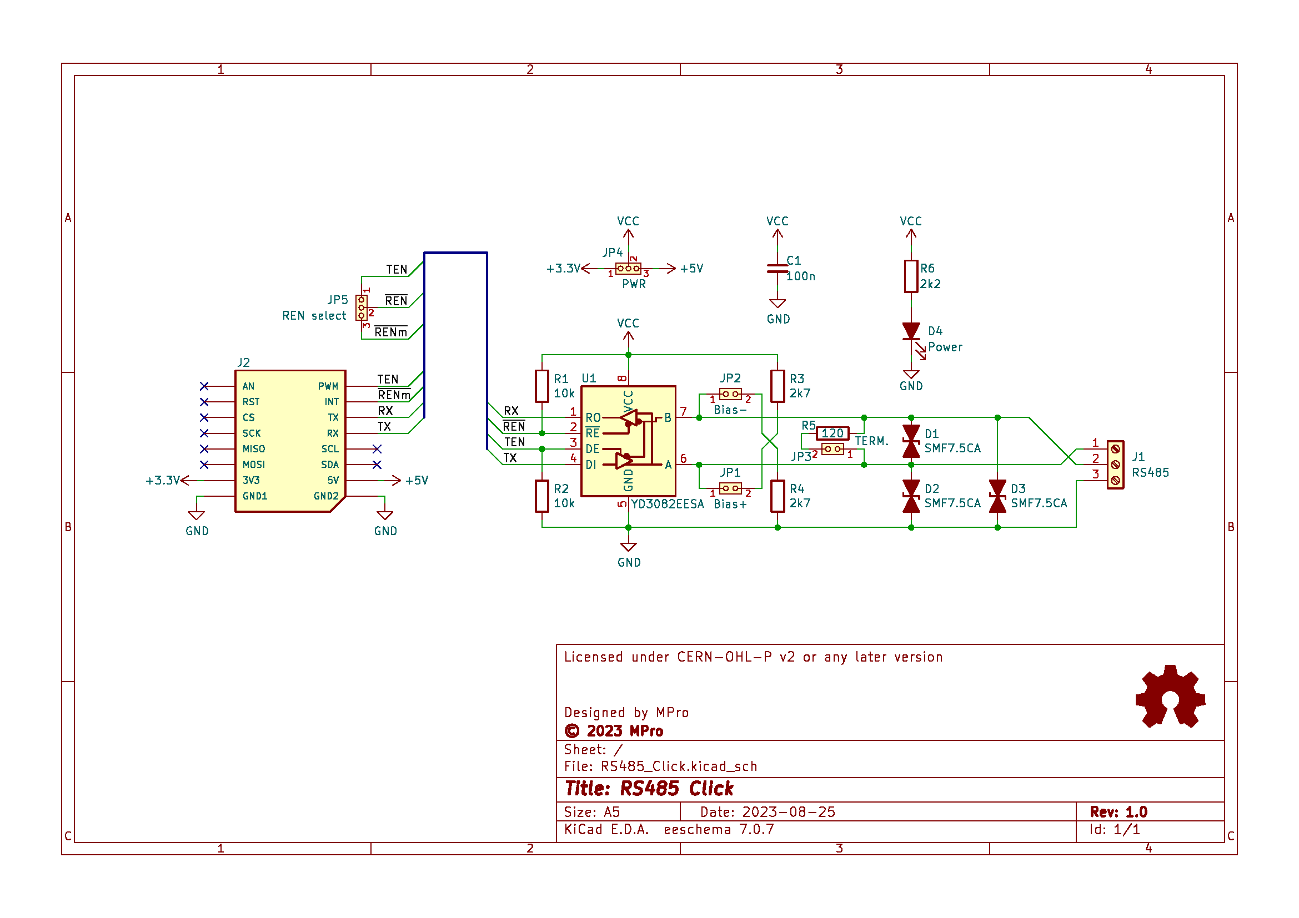Click the TERM. label text
Image resolution: width=1299 pixels, height=918 pixels.
[x=872, y=441]
